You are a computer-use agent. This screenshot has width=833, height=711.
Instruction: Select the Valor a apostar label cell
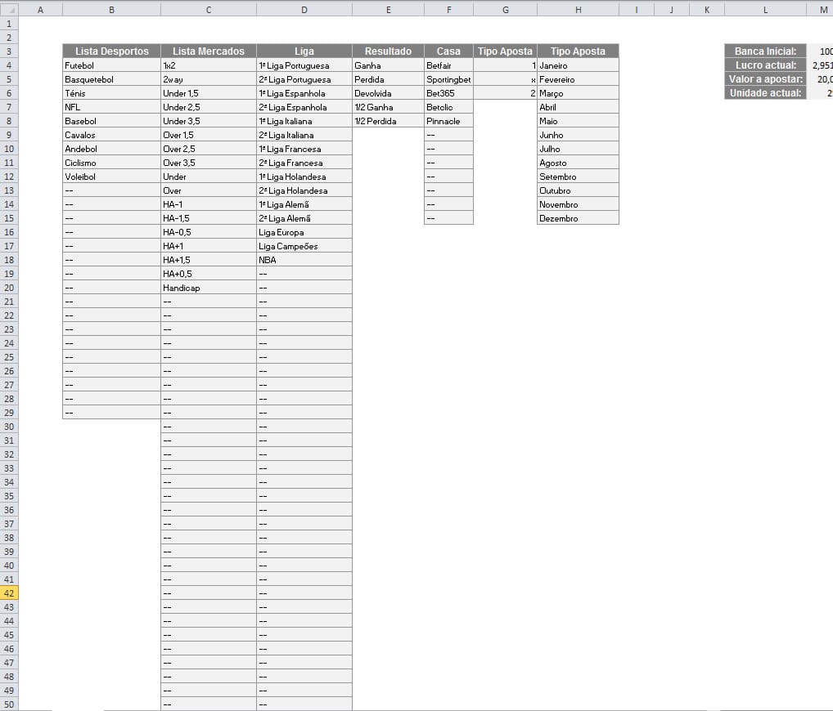tap(765, 79)
